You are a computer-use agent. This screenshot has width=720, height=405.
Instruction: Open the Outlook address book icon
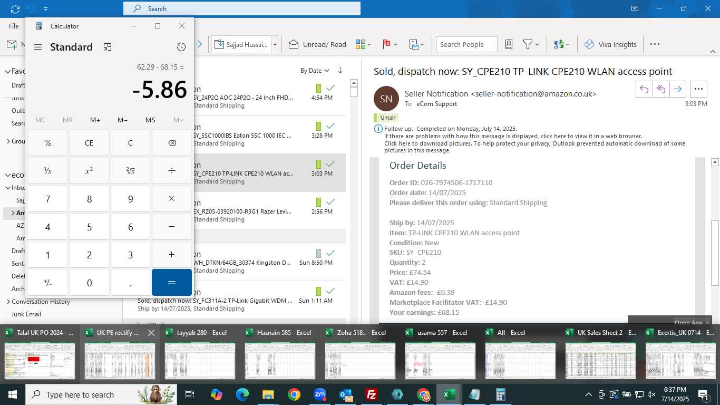(x=509, y=44)
